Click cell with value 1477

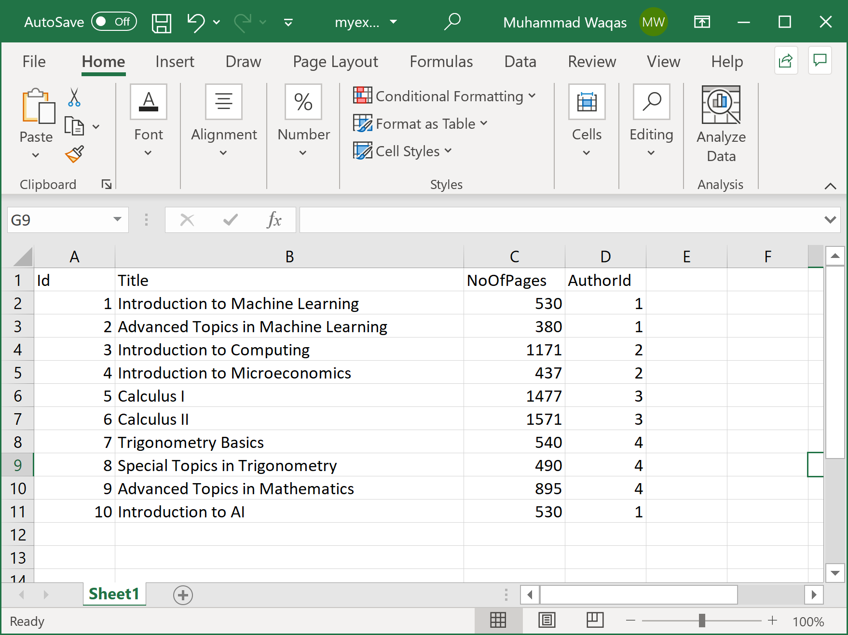tap(514, 396)
